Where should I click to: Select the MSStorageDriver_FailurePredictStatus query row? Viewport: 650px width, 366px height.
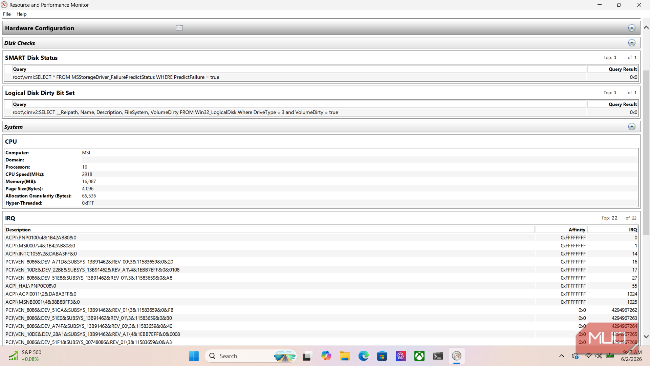(321, 77)
